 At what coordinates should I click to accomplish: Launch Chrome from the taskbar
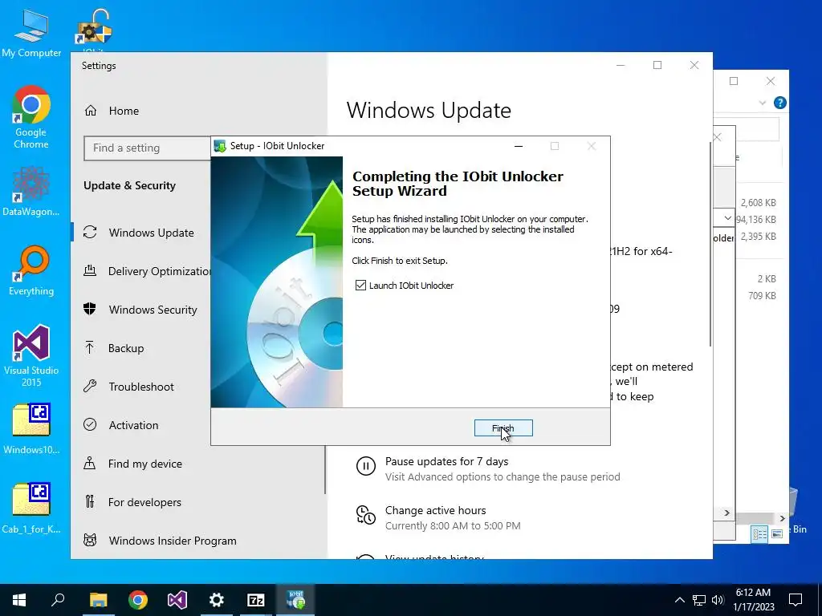coord(138,600)
